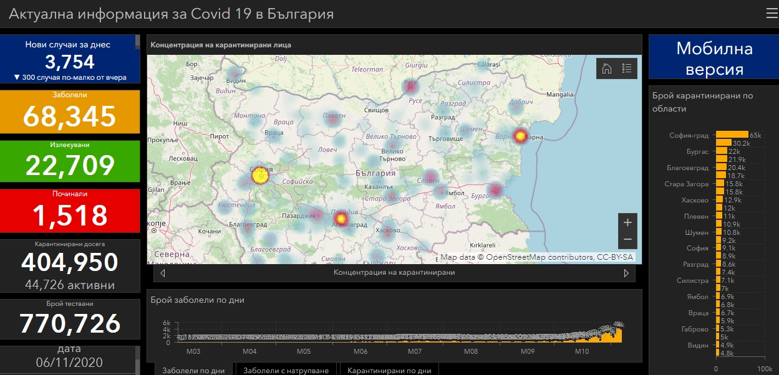Zoom in on the map
This screenshot has height=375, width=779.
[627, 222]
